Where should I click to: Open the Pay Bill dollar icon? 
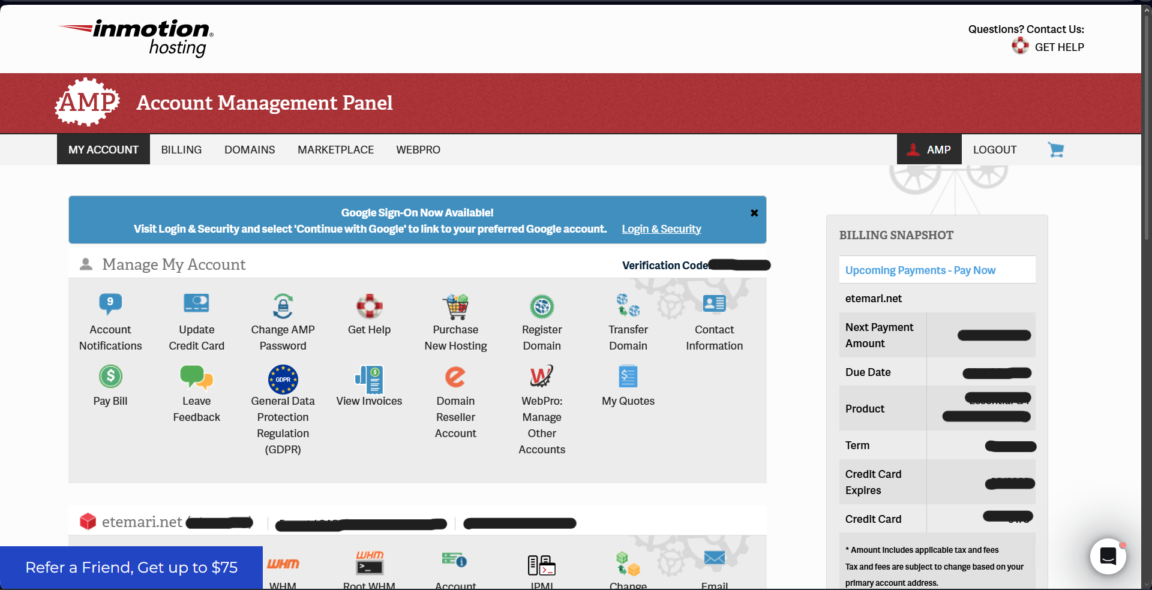coord(110,377)
